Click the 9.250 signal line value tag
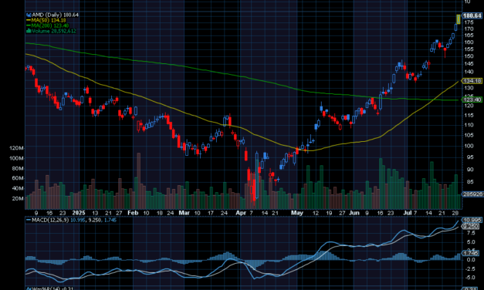Image resolution: width=484 pixels, height=290 pixels. coord(471,227)
